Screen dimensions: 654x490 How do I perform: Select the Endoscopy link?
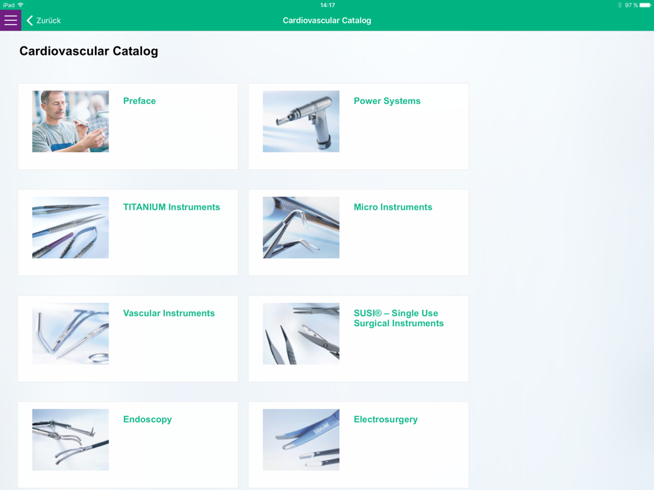point(147,419)
